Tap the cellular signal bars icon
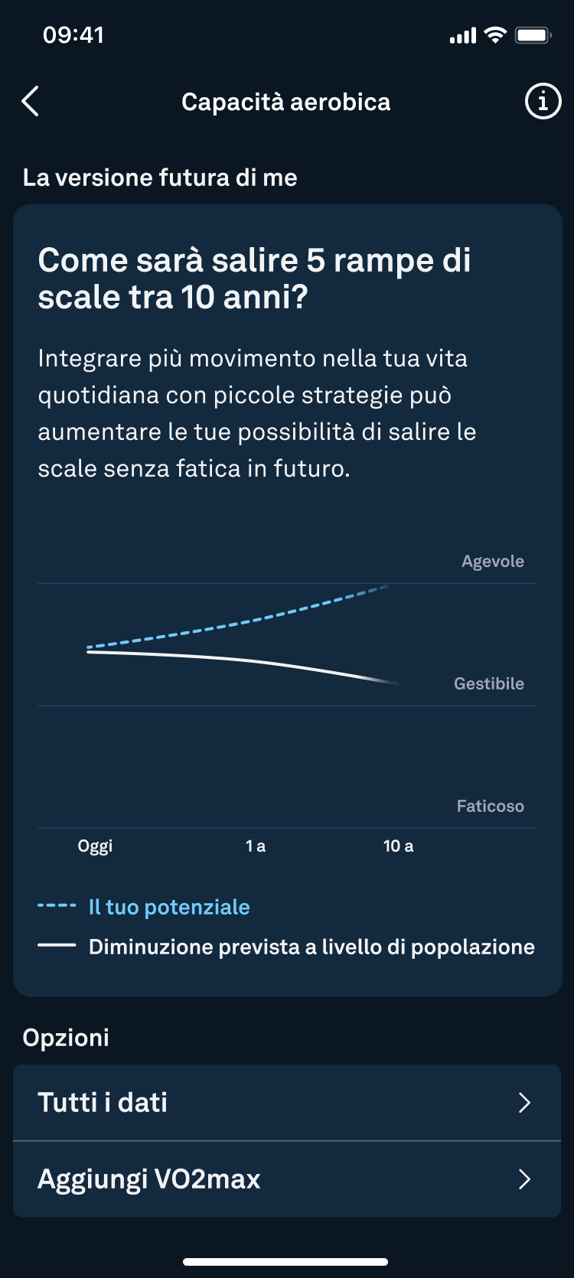 tap(462, 36)
